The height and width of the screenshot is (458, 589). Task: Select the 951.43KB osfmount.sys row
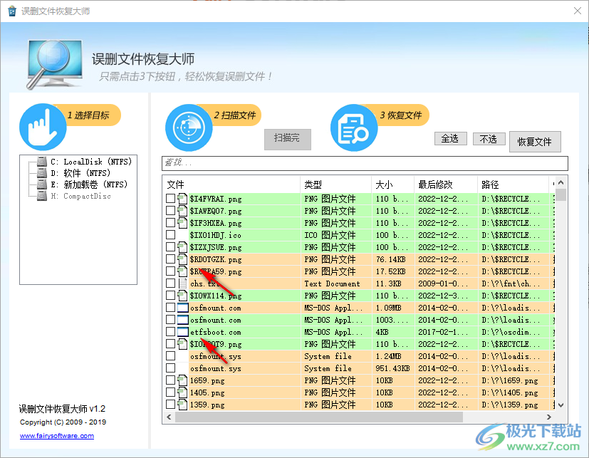point(359,368)
